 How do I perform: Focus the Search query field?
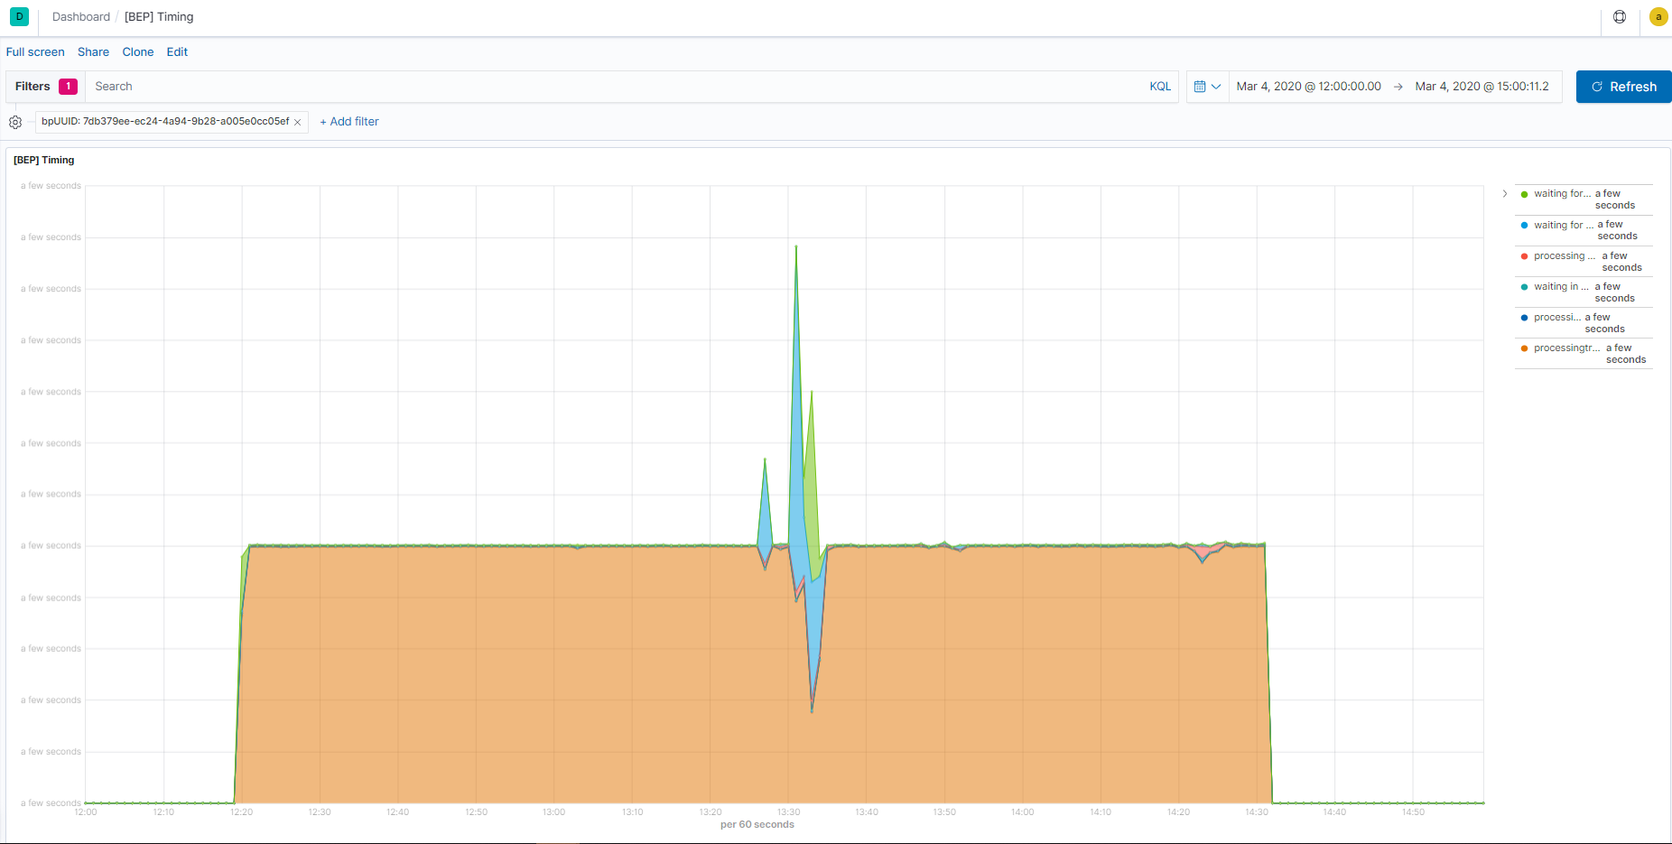click(x=614, y=87)
